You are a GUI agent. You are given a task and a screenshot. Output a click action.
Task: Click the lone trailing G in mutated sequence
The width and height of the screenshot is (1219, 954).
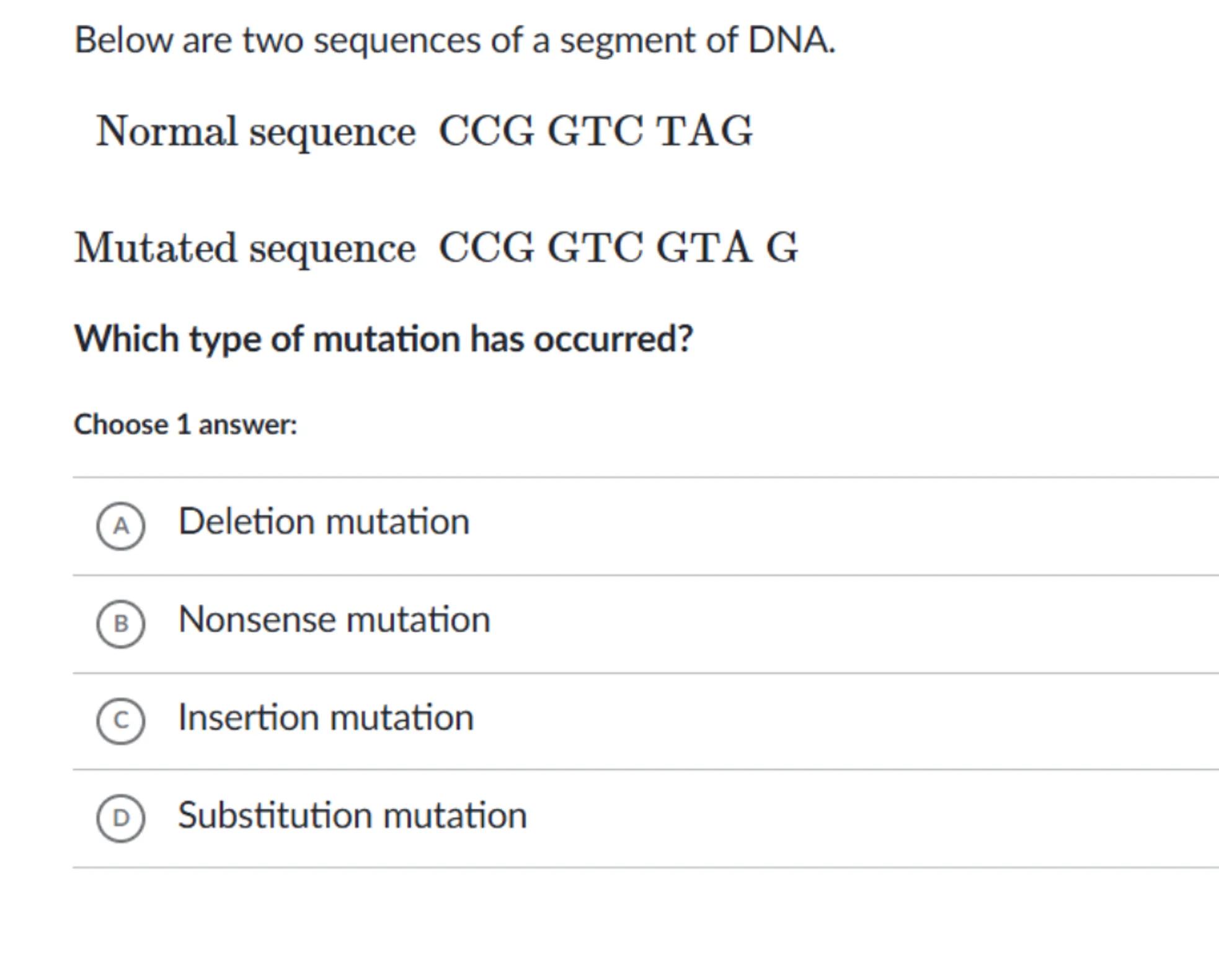pos(782,247)
